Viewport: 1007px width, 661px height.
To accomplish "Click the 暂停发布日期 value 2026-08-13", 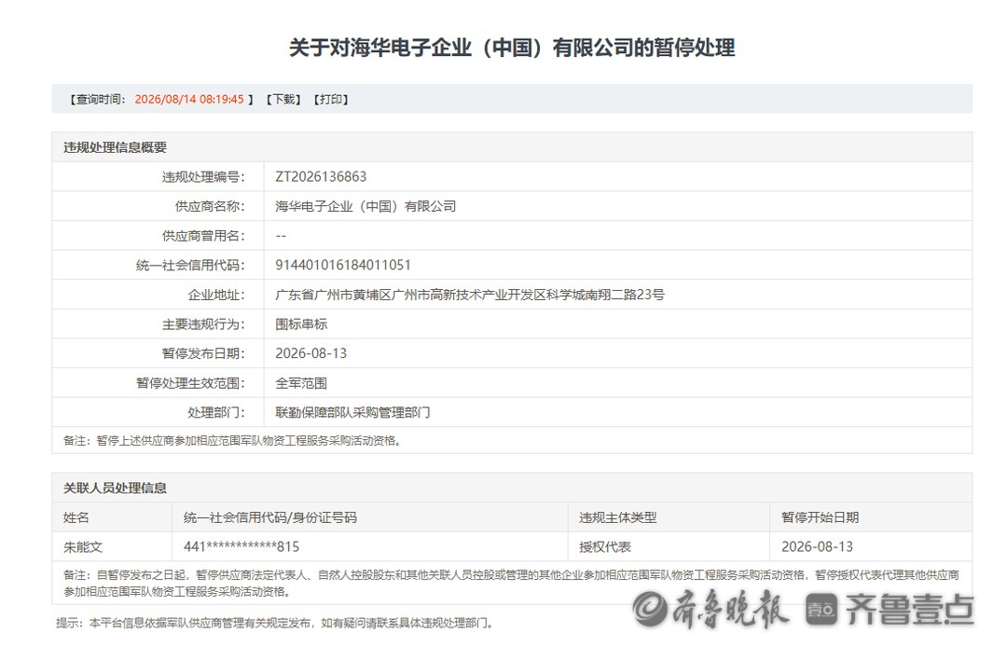I will [x=310, y=354].
